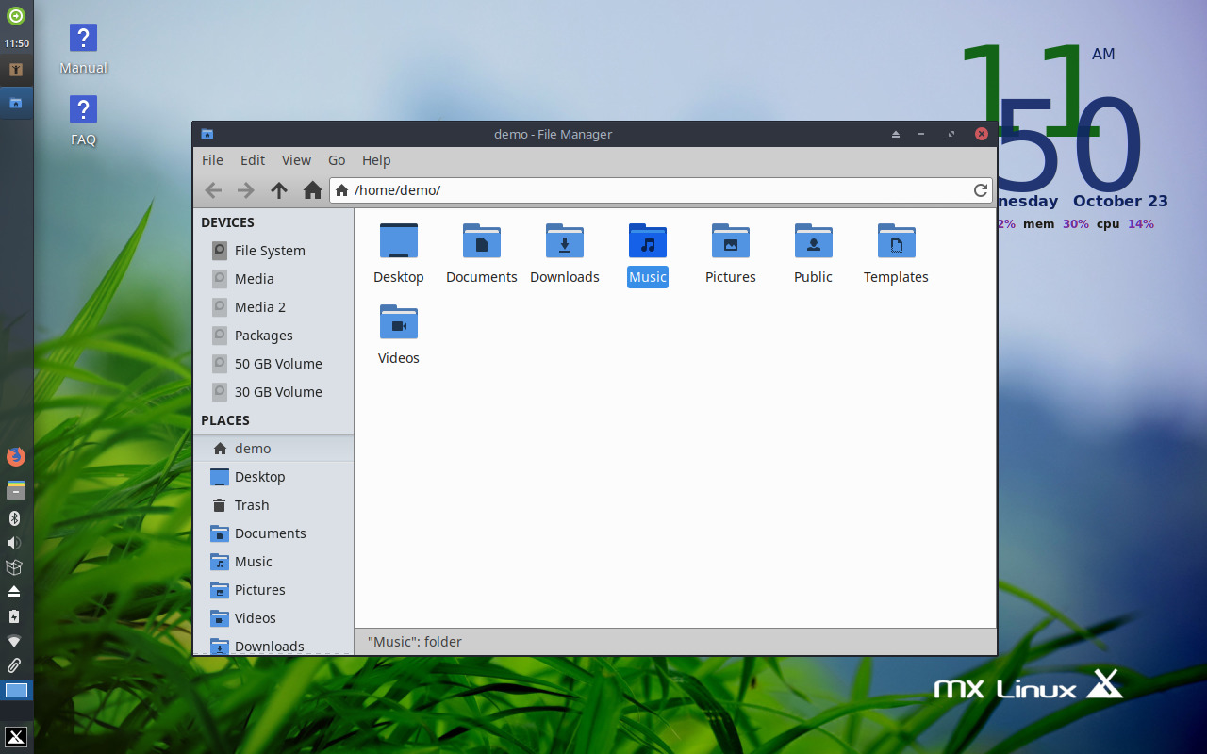Reload the current folder view

coord(981,190)
